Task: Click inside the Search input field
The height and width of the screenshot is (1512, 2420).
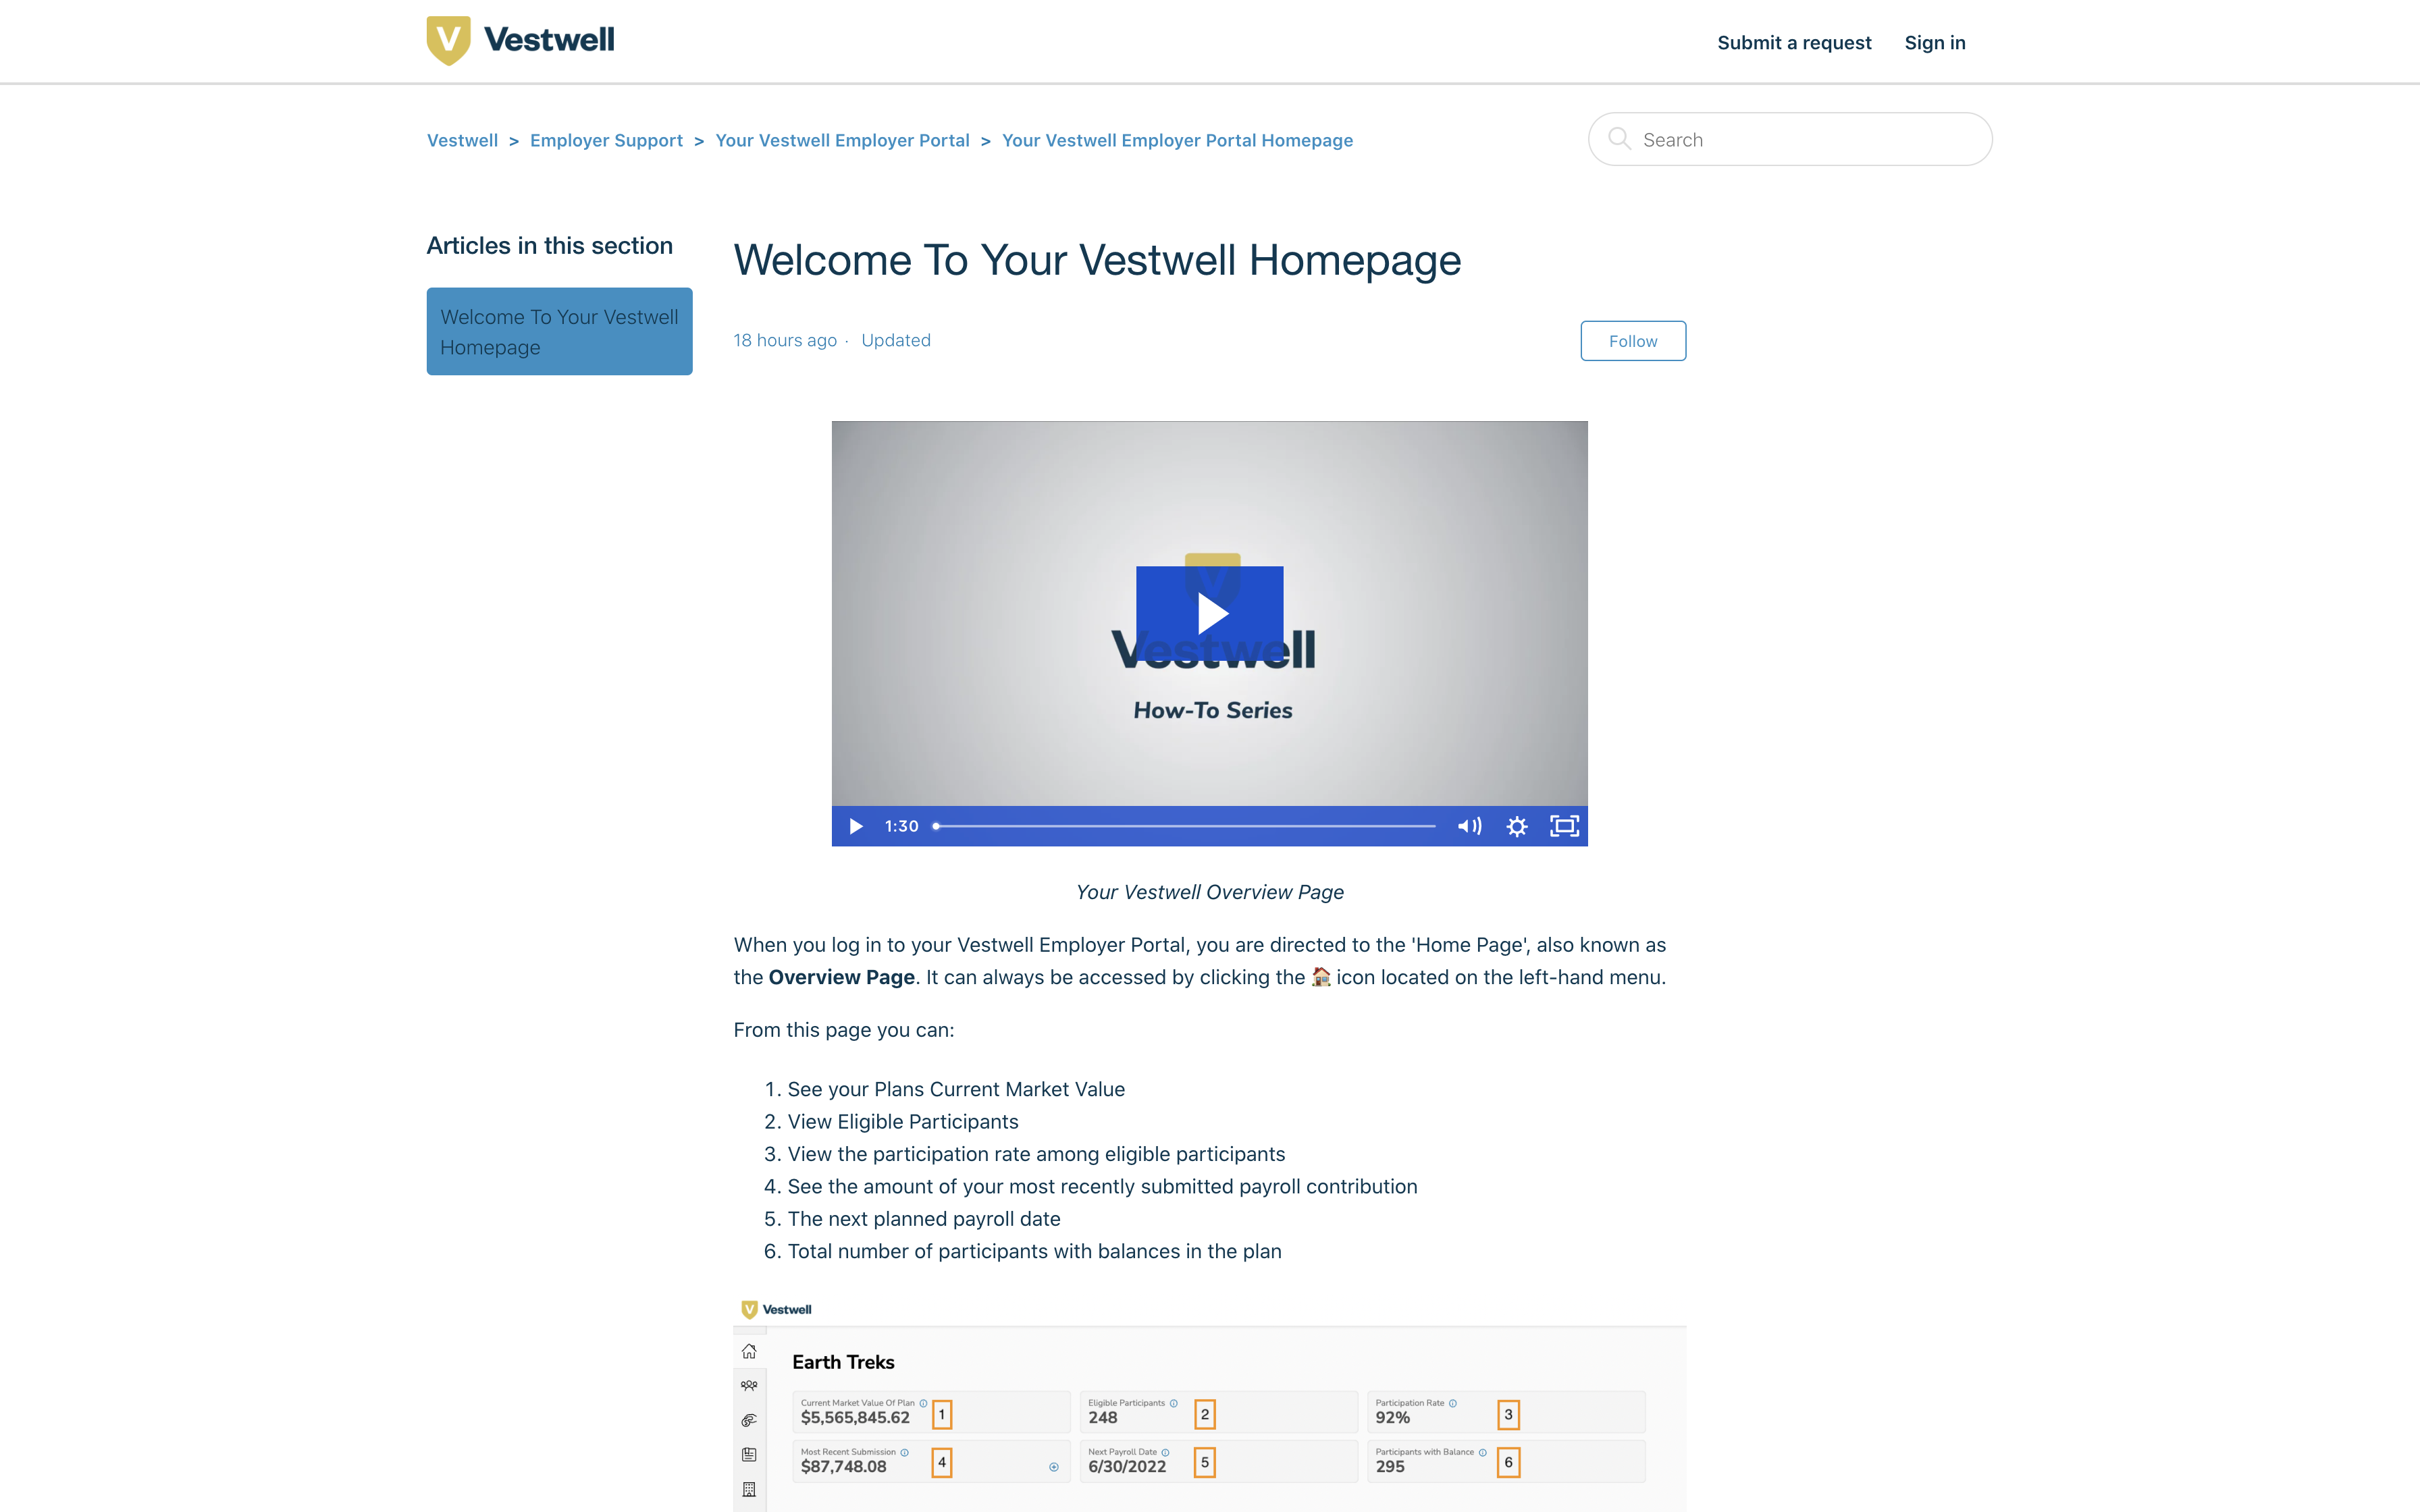Action: (x=1790, y=139)
